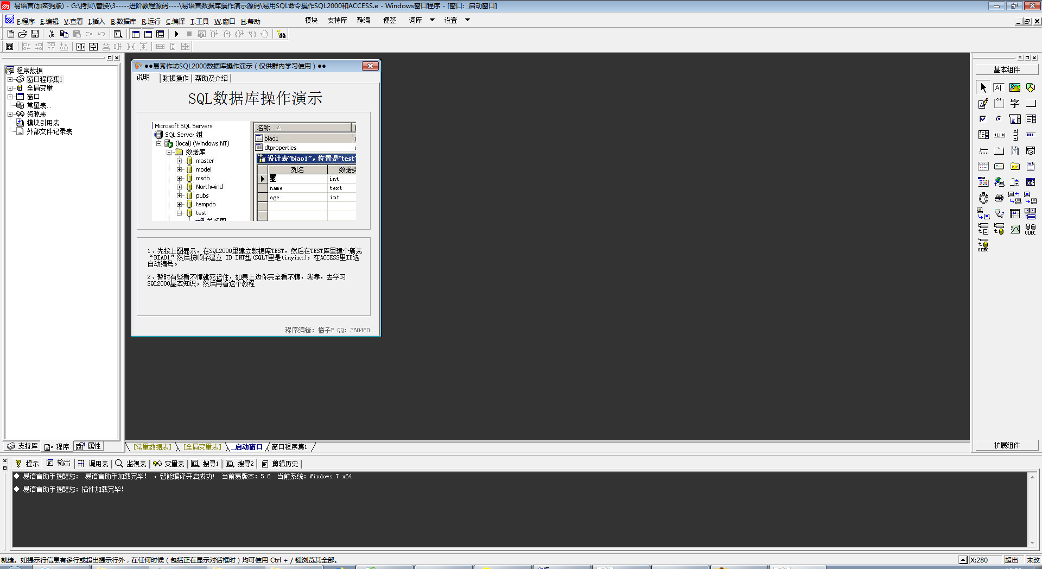This screenshot has height=569, width=1042.
Task: Click the Open file toolbar icon
Action: point(22,34)
